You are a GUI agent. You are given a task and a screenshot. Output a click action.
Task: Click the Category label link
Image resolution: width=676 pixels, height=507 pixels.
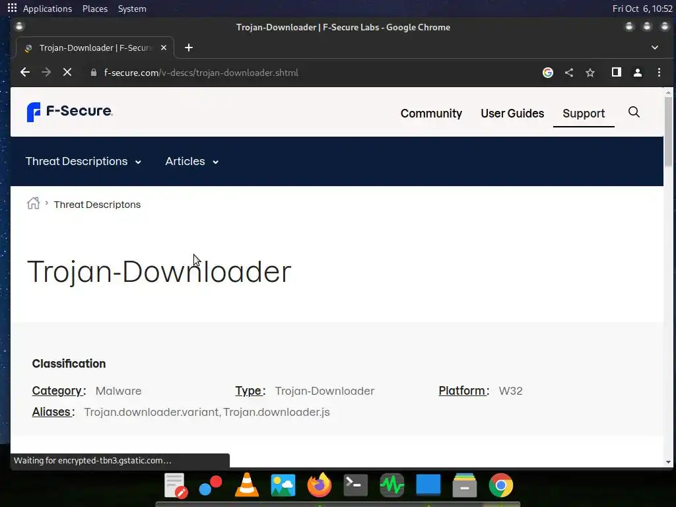tap(57, 391)
